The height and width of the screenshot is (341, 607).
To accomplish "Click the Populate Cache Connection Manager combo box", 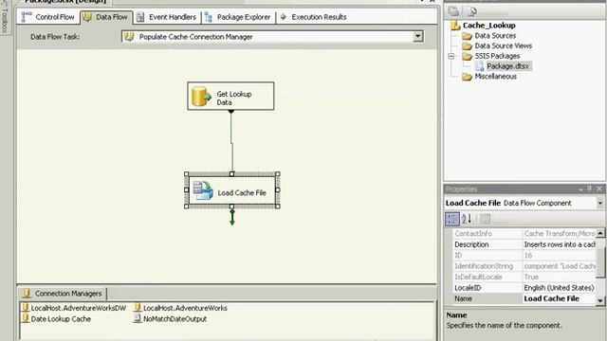I will tap(272, 37).
